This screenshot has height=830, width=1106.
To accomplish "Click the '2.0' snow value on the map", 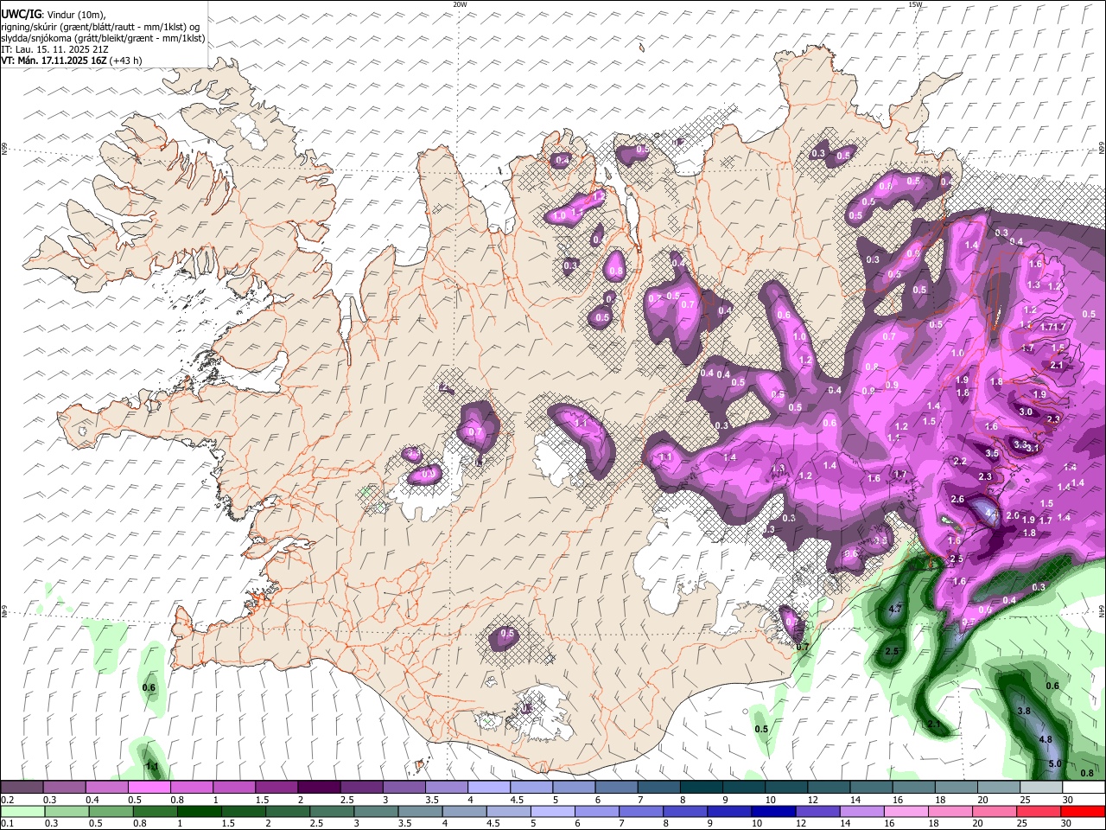I will (1013, 515).
